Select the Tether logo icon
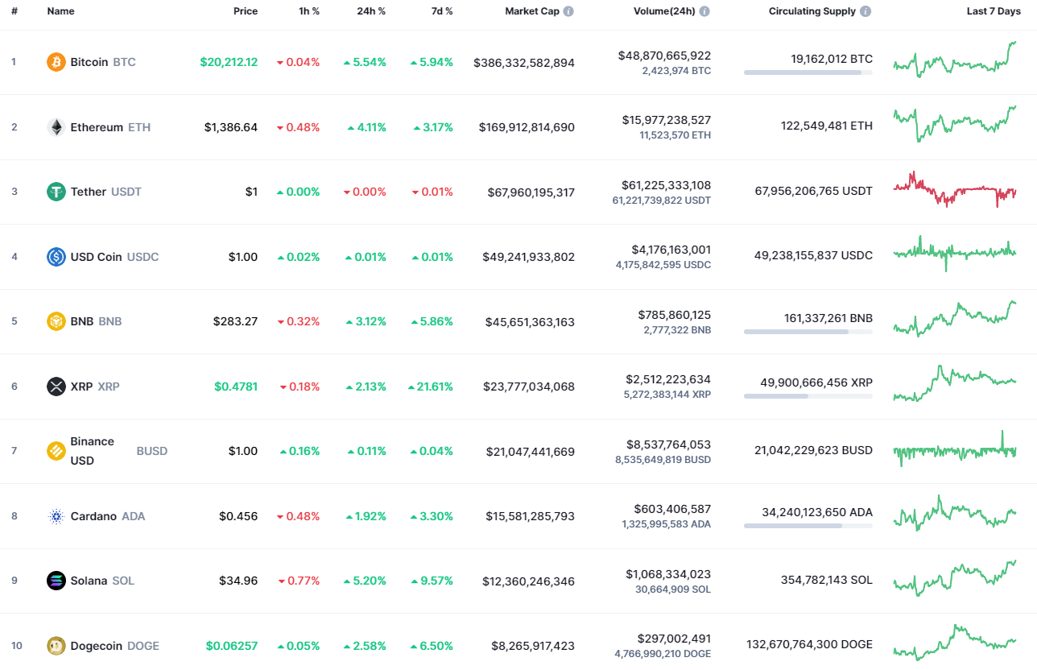The image size is (1037, 670). [55, 192]
